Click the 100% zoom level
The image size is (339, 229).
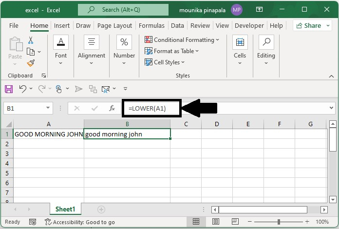point(322,222)
